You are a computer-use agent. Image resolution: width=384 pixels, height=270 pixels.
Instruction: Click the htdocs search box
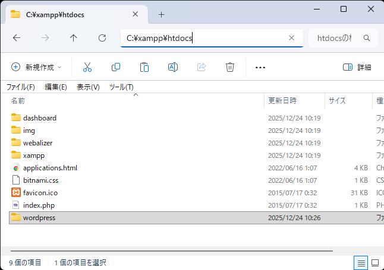[337, 38]
